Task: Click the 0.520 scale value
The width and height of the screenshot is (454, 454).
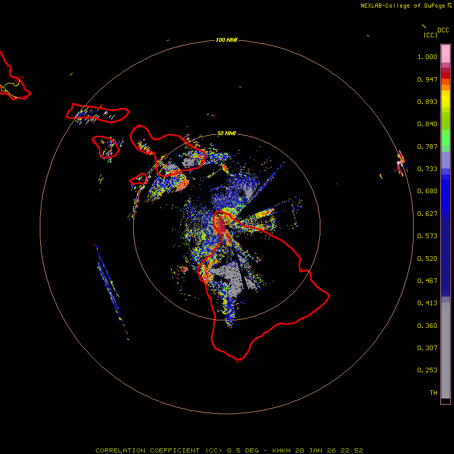Action: coord(427,259)
